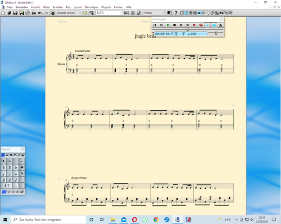The width and height of the screenshot is (281, 224).
Task: Toggle Live Playback lightning icon in Wiedergabe
Action: tap(208, 25)
